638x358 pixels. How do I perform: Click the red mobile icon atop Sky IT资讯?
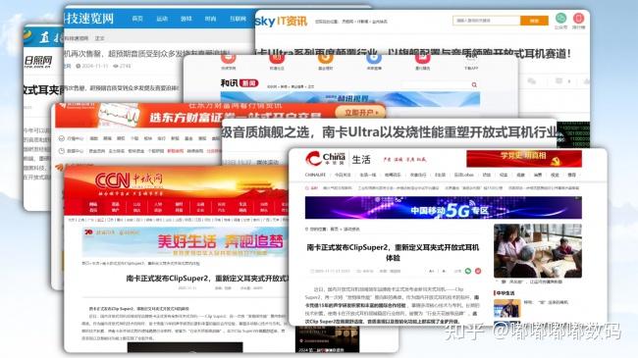(x=578, y=18)
